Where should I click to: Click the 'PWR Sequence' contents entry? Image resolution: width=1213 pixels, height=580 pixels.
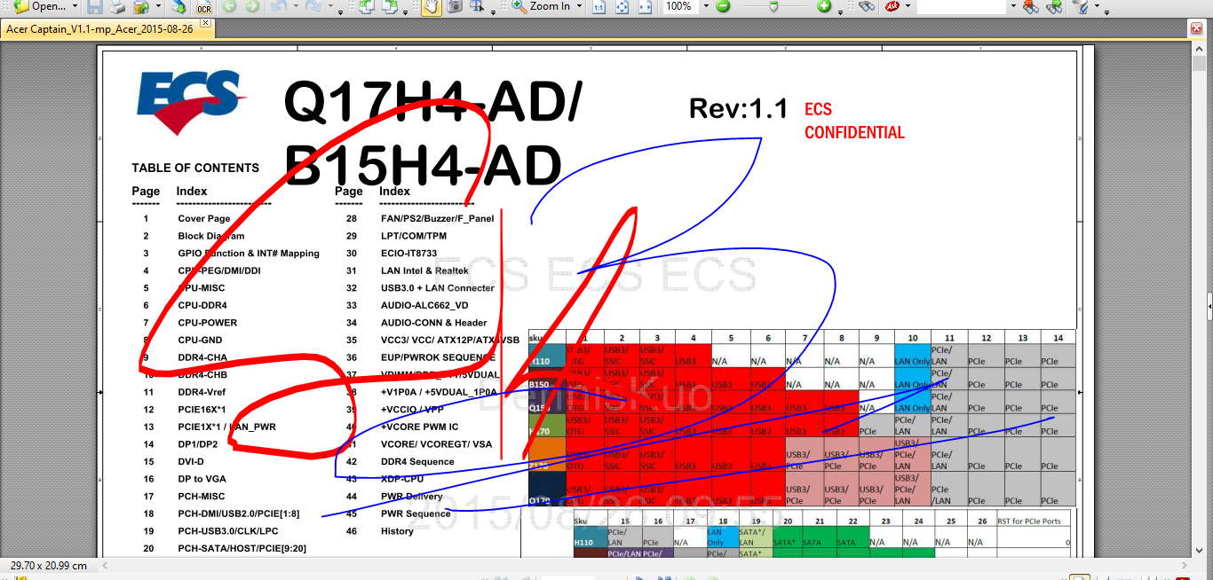pos(416,513)
